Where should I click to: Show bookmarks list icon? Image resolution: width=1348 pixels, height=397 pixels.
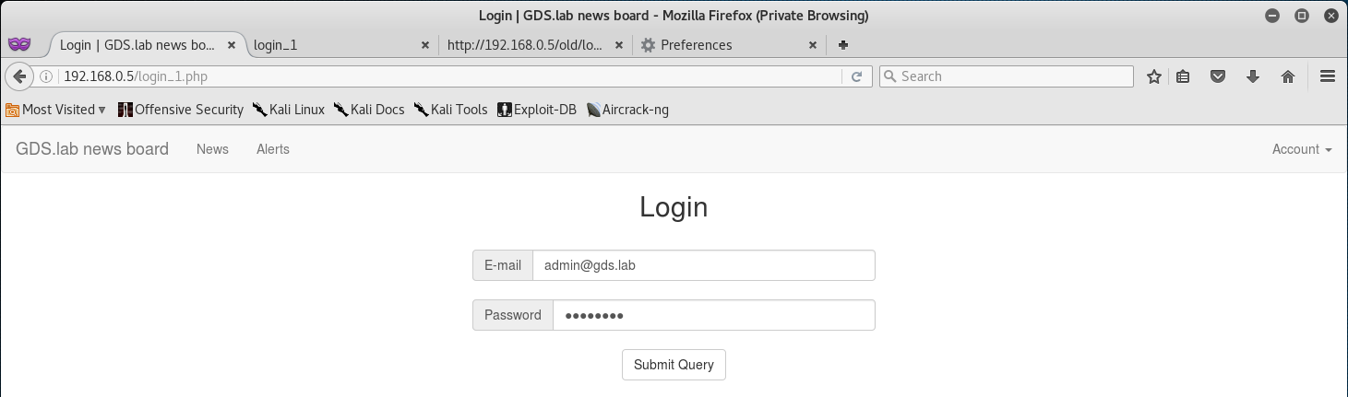1184,77
